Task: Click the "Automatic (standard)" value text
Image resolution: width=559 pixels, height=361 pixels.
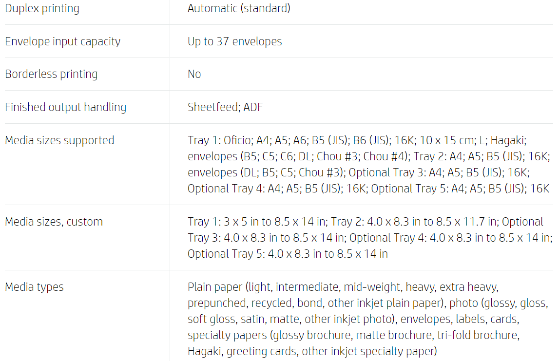Action: (x=239, y=8)
